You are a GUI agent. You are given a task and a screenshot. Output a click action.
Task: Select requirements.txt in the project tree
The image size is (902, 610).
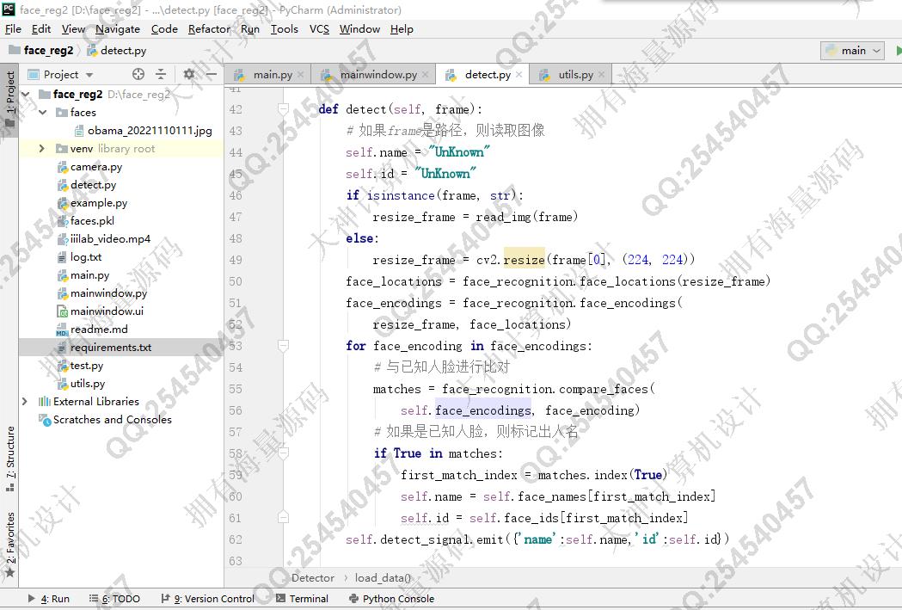[x=110, y=348]
